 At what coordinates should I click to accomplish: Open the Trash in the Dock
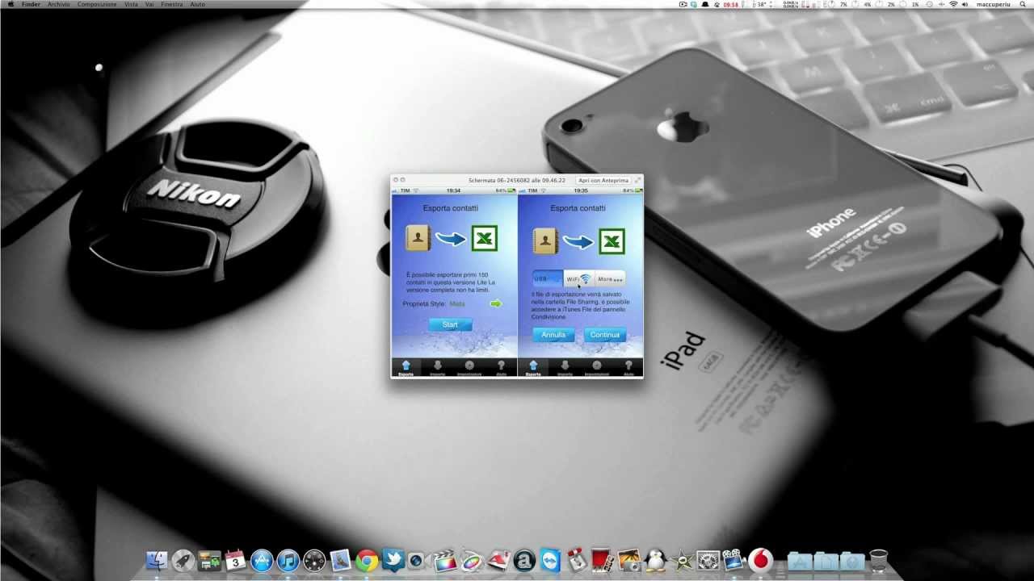pos(879,560)
